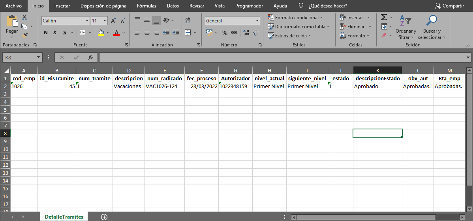Switch to the Programador tab

pos(249,6)
